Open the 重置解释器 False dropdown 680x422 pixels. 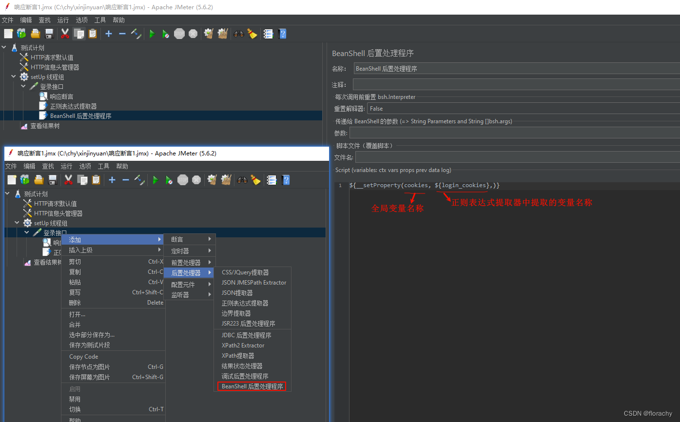524,108
